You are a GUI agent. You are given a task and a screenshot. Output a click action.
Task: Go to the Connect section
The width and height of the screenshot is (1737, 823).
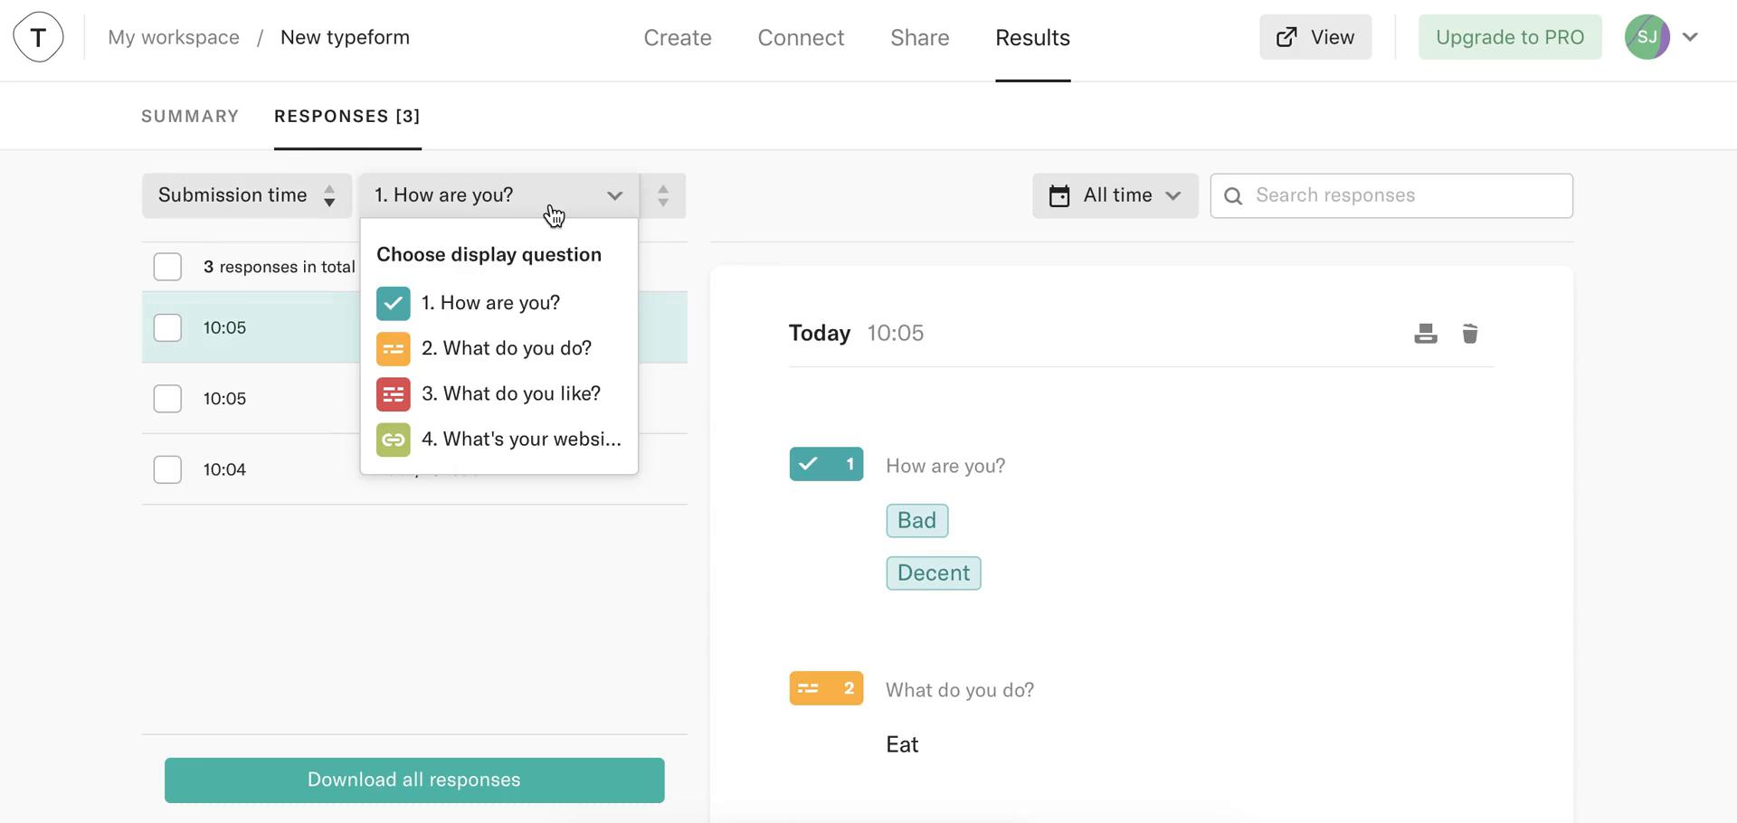click(x=801, y=37)
